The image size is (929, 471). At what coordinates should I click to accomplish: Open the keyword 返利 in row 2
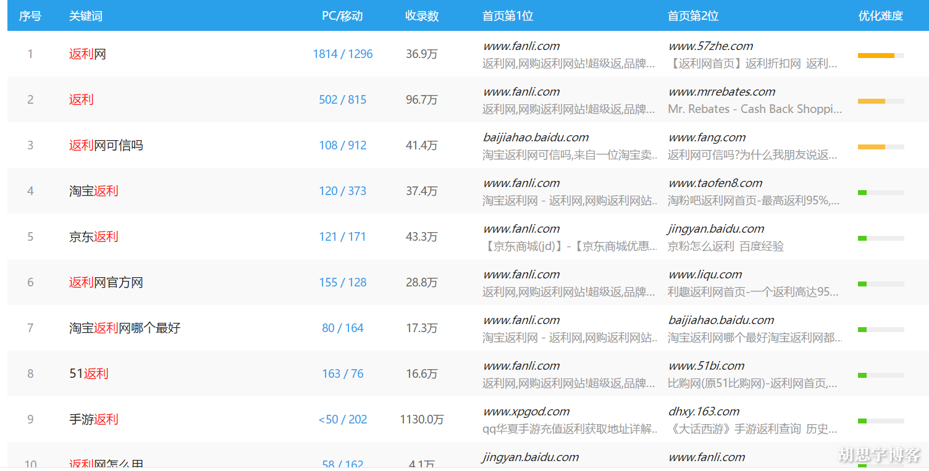(x=82, y=100)
